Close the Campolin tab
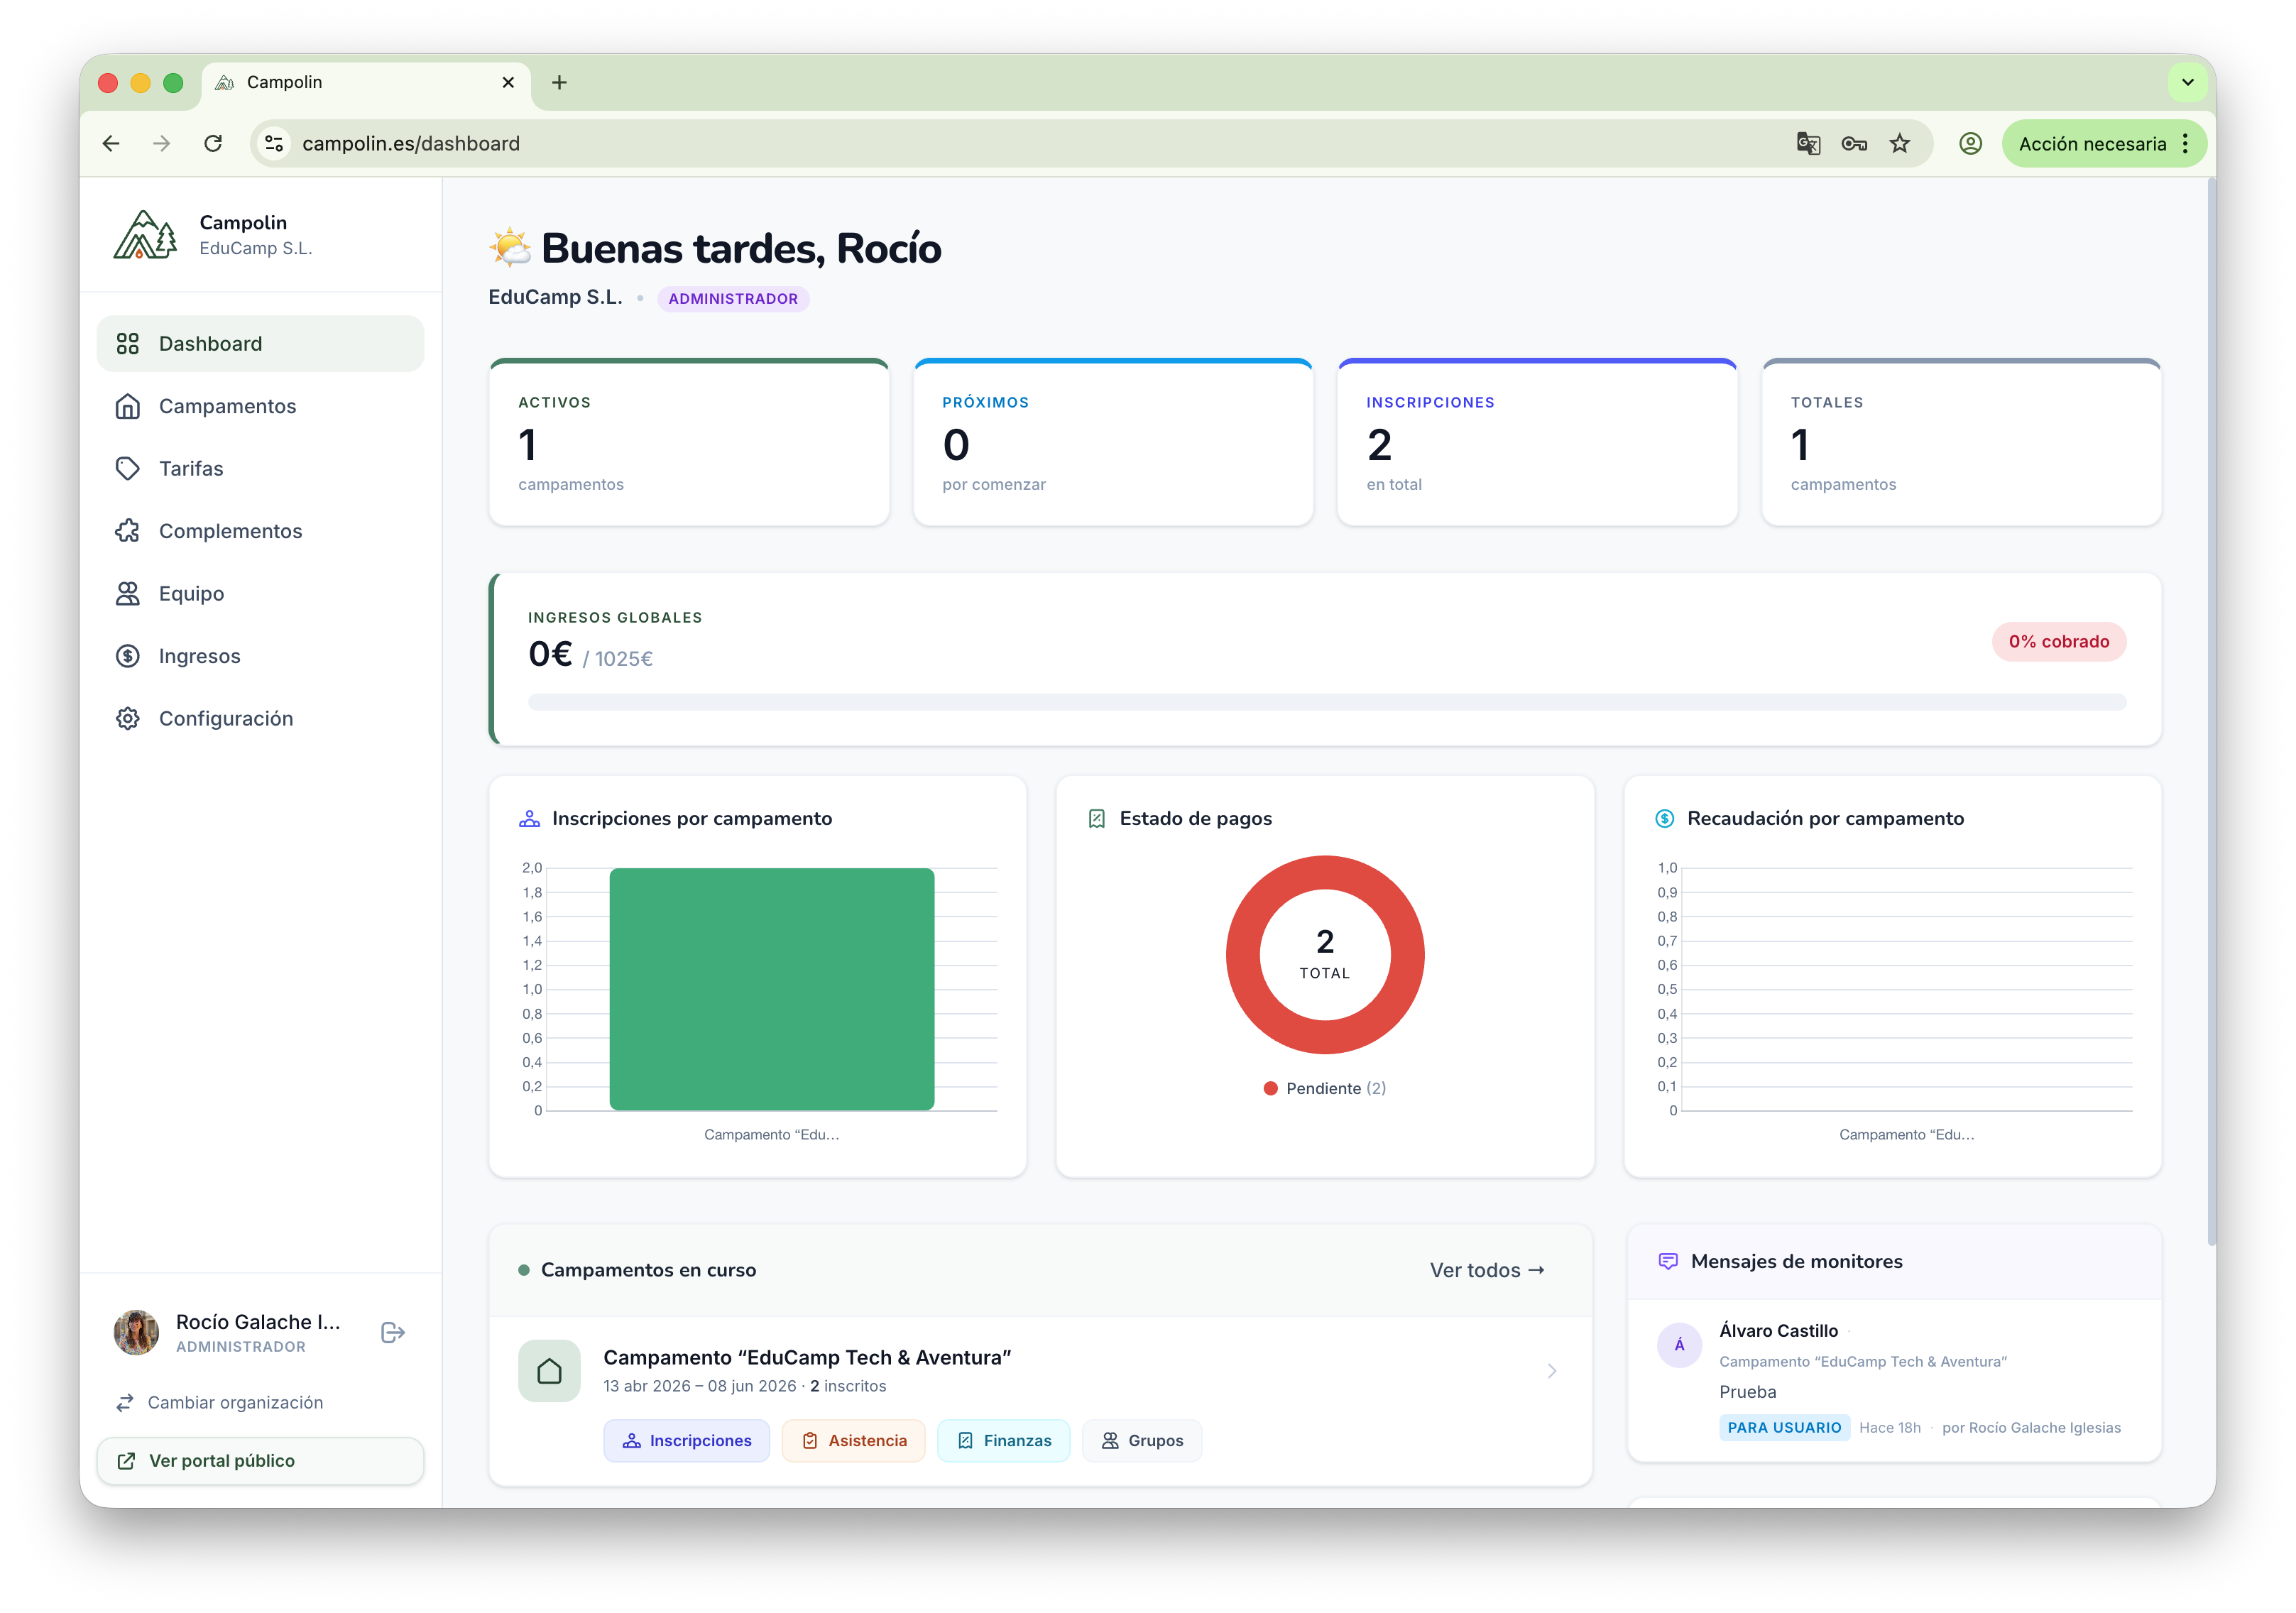Screen dimensions: 2296x1613 (508, 83)
